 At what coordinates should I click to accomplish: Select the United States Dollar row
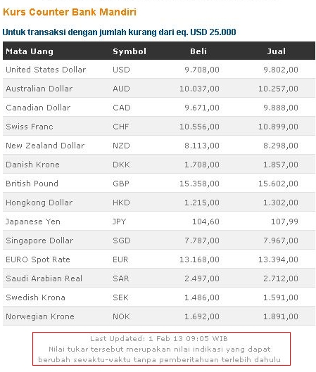[x=159, y=70]
